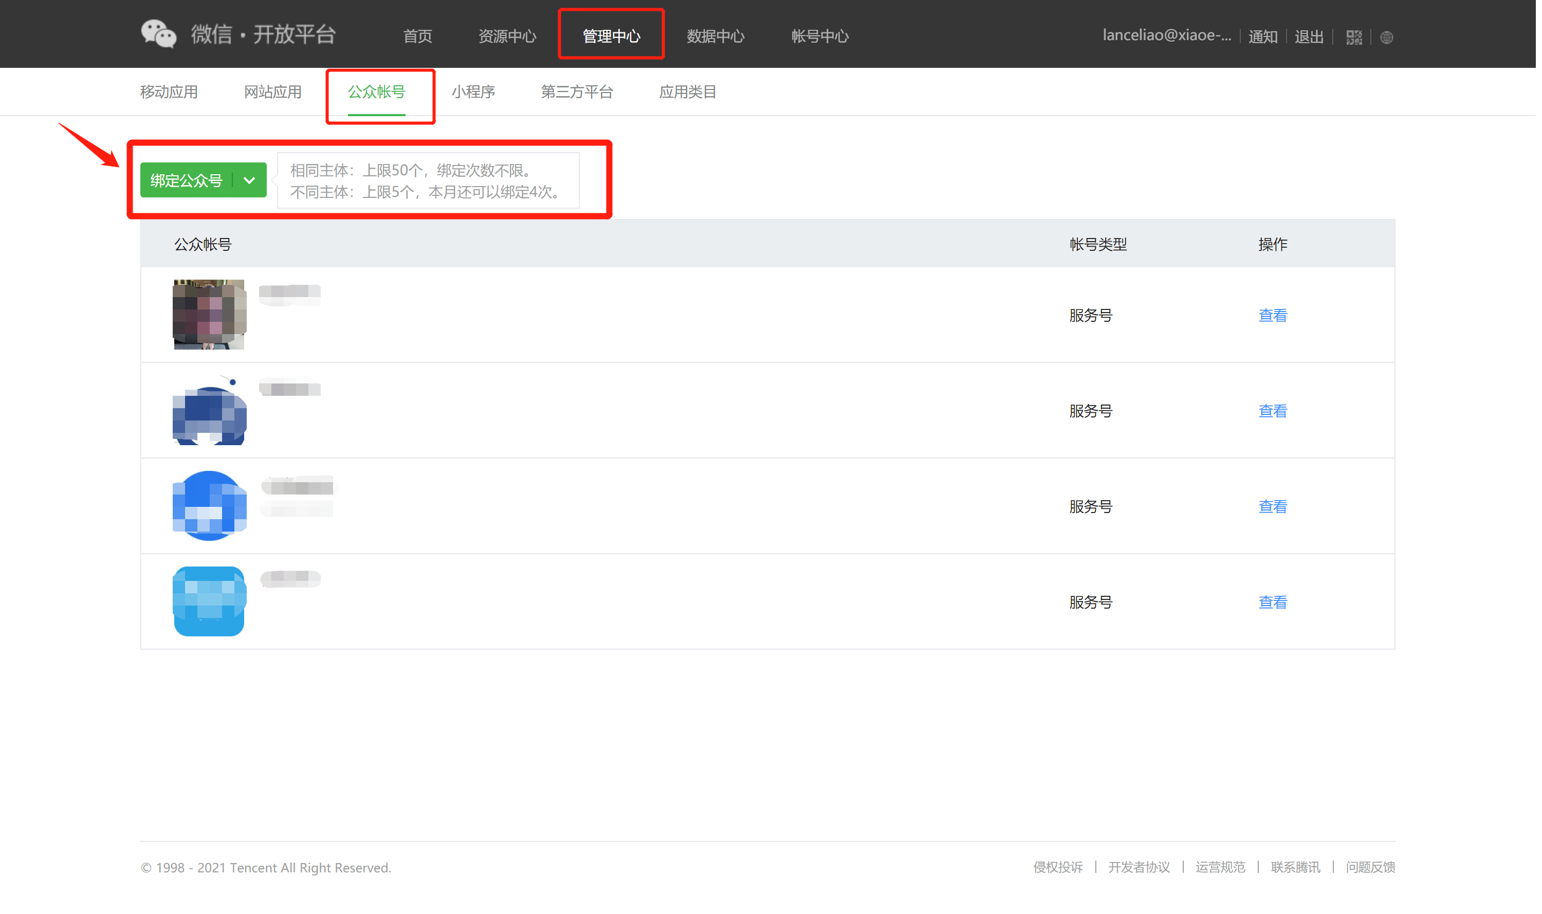Click the second account's navy blue avatar
Viewport: 1542px width, 914px height.
[210, 412]
